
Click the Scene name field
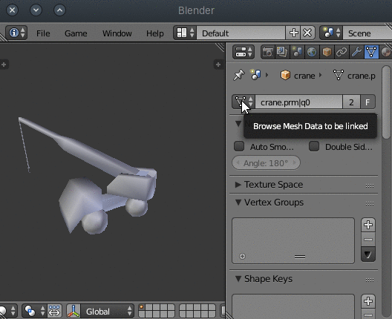(x=367, y=33)
